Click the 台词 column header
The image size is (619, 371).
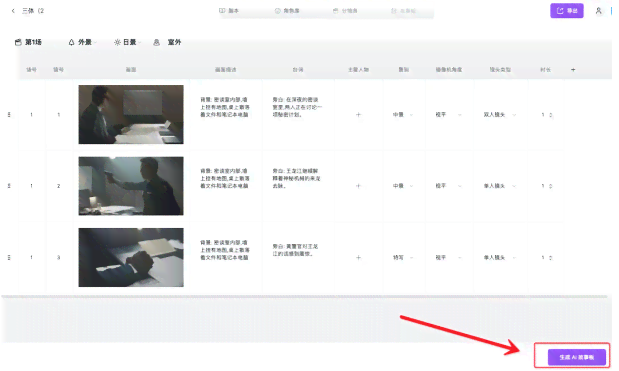(298, 70)
